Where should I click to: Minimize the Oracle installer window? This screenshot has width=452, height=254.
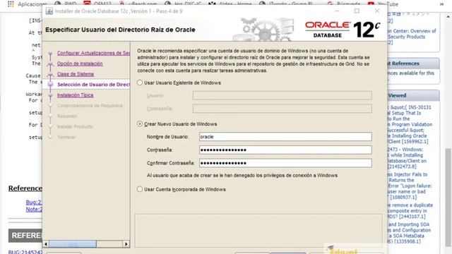tap(337, 11)
